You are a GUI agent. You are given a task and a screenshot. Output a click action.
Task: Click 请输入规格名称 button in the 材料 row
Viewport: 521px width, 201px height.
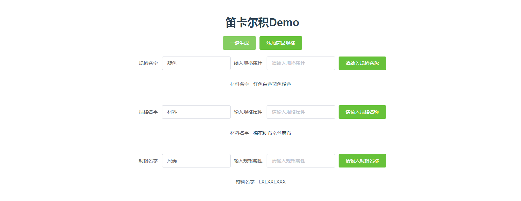362,112
